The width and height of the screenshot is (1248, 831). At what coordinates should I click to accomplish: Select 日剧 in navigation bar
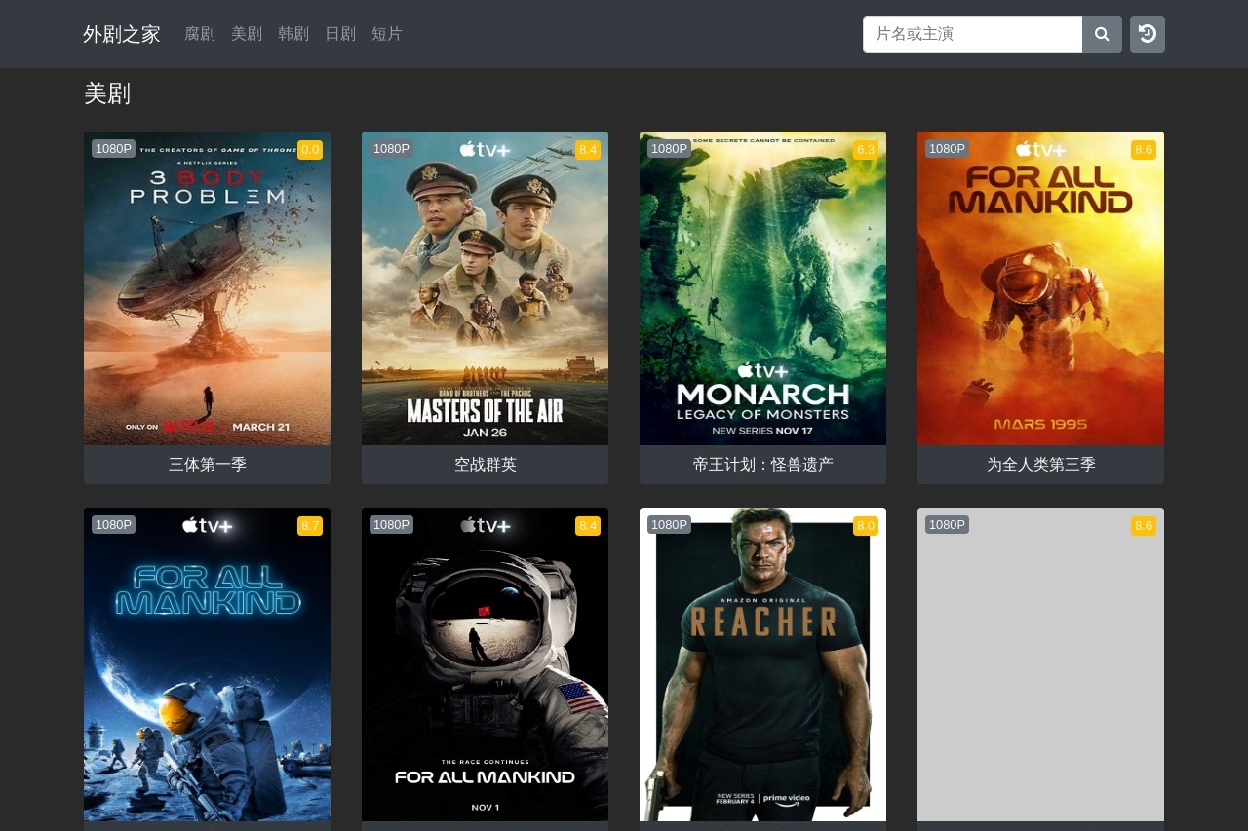[340, 34]
